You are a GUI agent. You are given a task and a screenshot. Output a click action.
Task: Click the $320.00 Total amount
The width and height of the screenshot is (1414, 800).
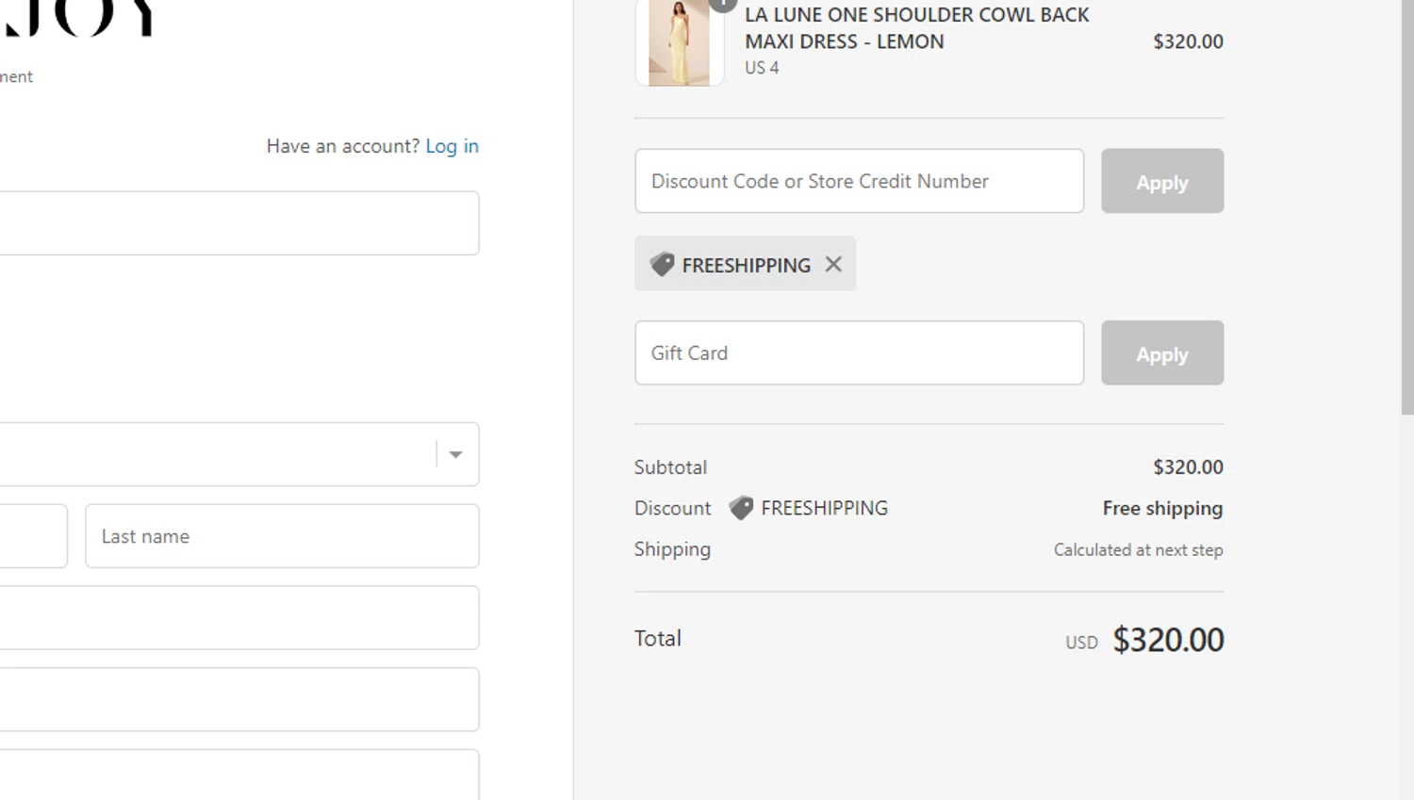(1168, 640)
